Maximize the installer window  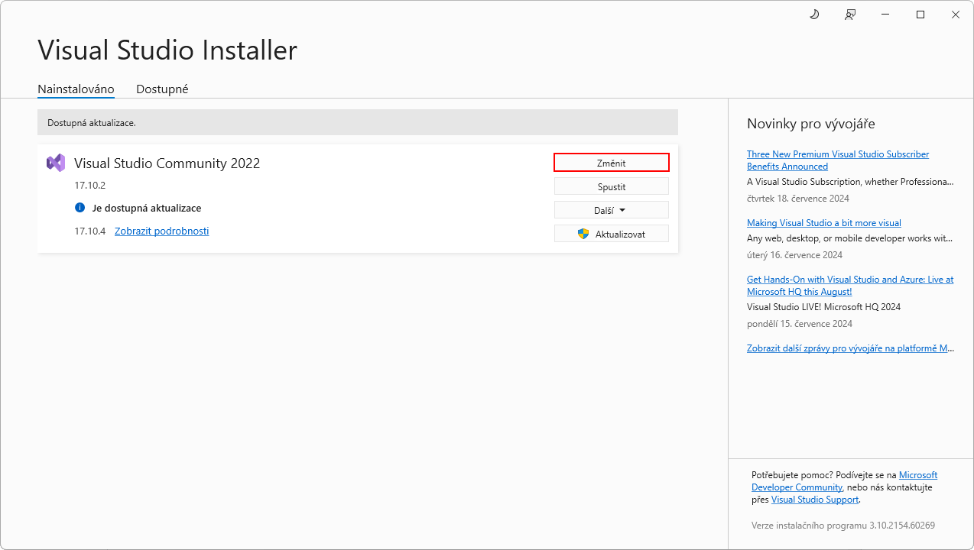click(x=920, y=14)
